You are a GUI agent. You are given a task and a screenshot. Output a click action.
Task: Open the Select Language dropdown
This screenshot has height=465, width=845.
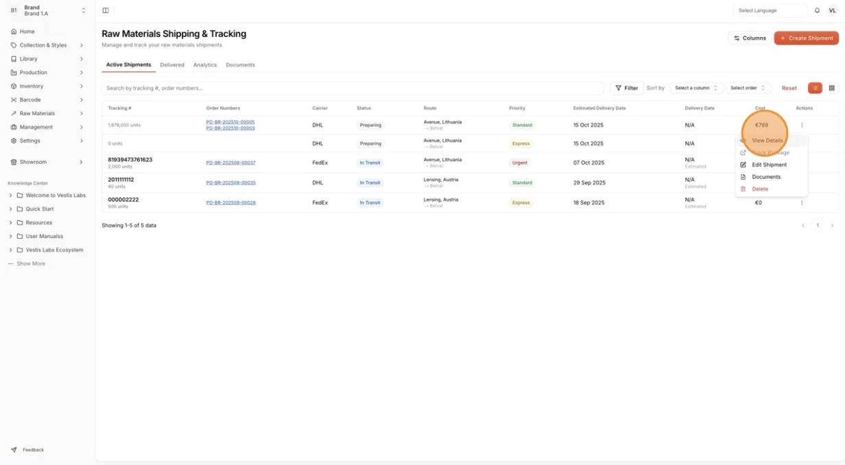(770, 10)
